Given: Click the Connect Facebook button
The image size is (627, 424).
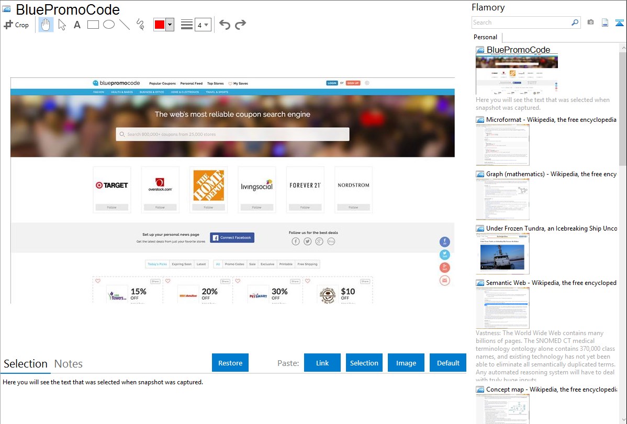Looking at the screenshot, I should pyautogui.click(x=232, y=237).
